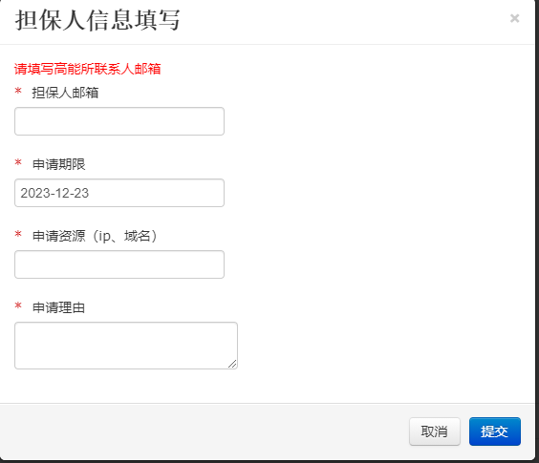539x463 pixels.
Task: Click the dialog title 担保人信息填写
Action: (97, 20)
